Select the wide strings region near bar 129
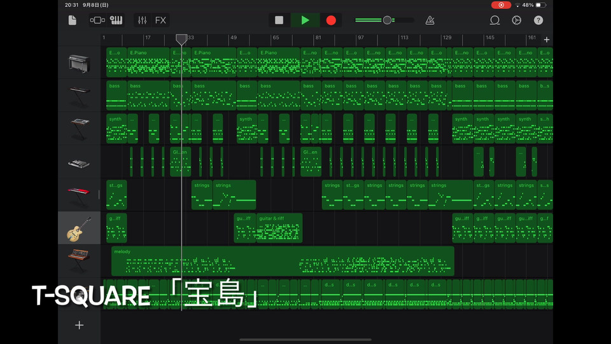Screen dimensions: 611x344 point(450,195)
